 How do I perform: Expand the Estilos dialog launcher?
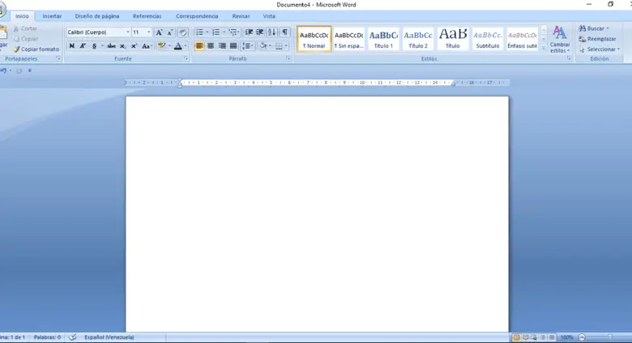pyautogui.click(x=569, y=59)
